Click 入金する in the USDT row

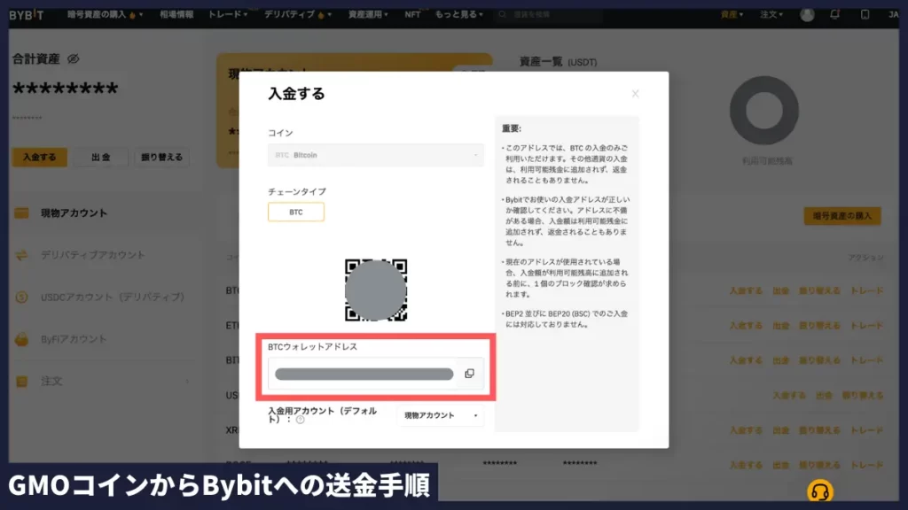[789, 396]
